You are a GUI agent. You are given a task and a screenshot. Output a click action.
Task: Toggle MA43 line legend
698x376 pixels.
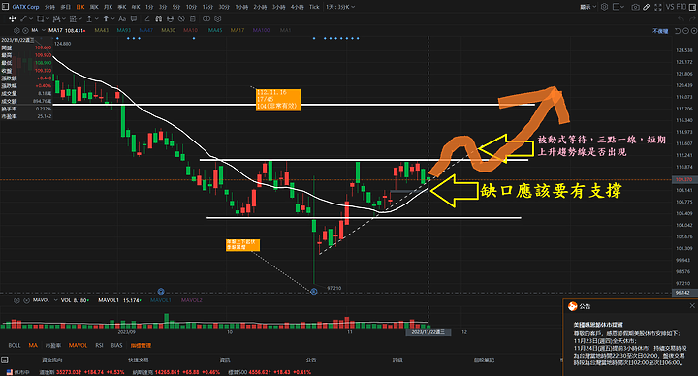(x=101, y=30)
